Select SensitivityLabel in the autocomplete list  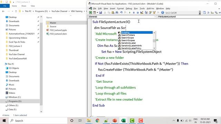coord(128,43)
